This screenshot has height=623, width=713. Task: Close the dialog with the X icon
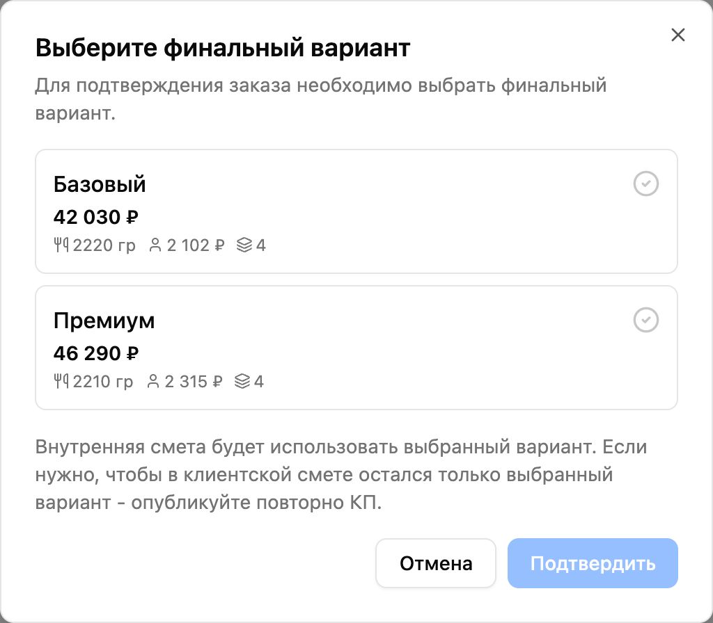[x=677, y=35]
